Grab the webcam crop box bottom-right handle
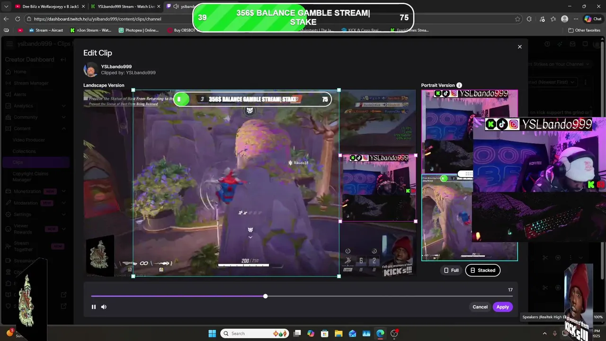606x341 pixels. tap(416, 221)
